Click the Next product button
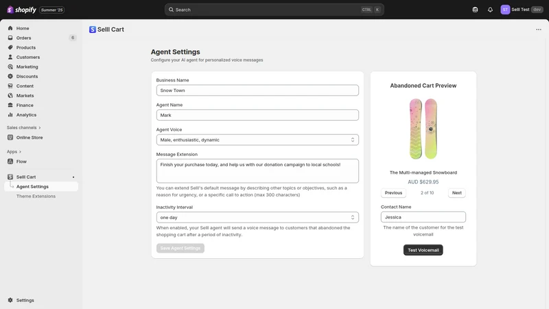 pos(456,193)
